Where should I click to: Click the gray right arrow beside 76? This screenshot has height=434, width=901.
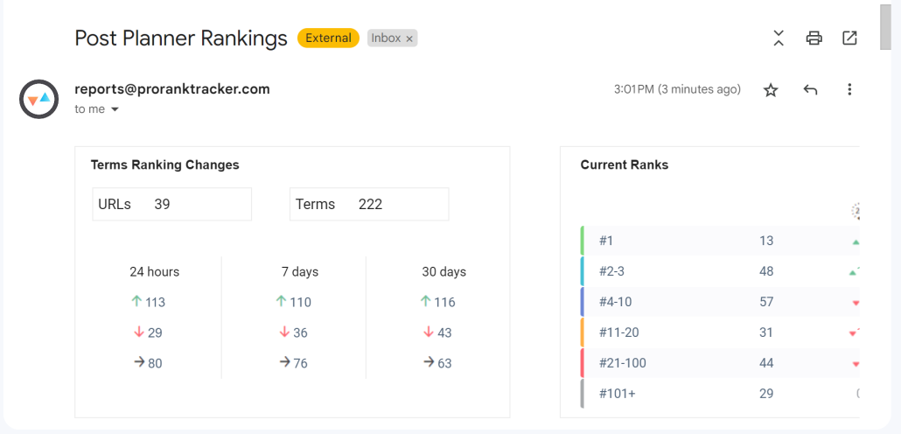tap(285, 363)
